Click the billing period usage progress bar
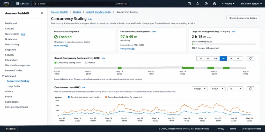Viewport: 265px width, 132px height. click(x=224, y=44)
